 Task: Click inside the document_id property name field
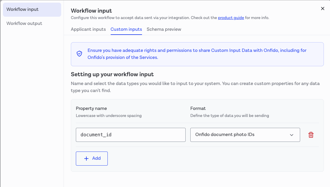(131, 135)
